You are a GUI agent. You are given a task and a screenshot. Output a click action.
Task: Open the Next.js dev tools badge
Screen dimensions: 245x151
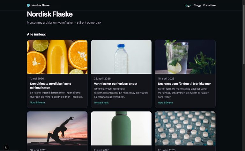tap(6, 147)
